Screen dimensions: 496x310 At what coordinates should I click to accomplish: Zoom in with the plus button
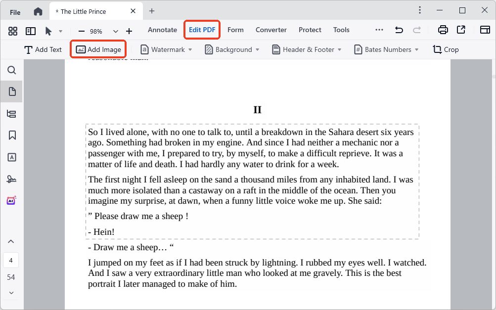129,31
